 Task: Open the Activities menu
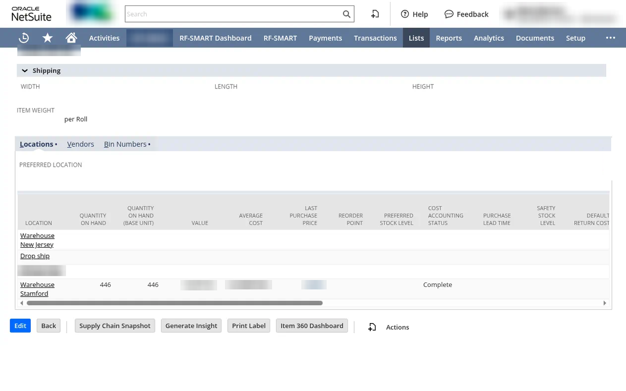104,38
